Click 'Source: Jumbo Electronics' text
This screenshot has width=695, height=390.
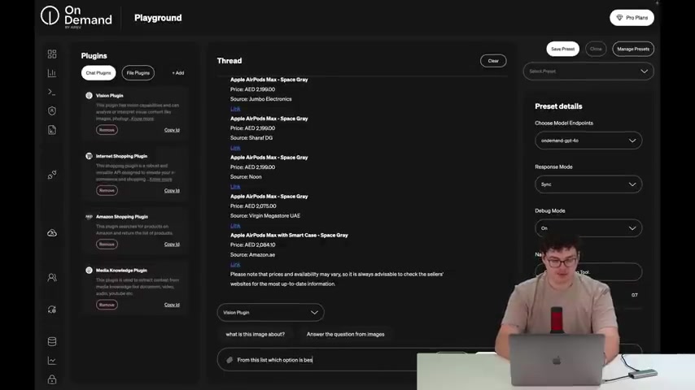261,99
